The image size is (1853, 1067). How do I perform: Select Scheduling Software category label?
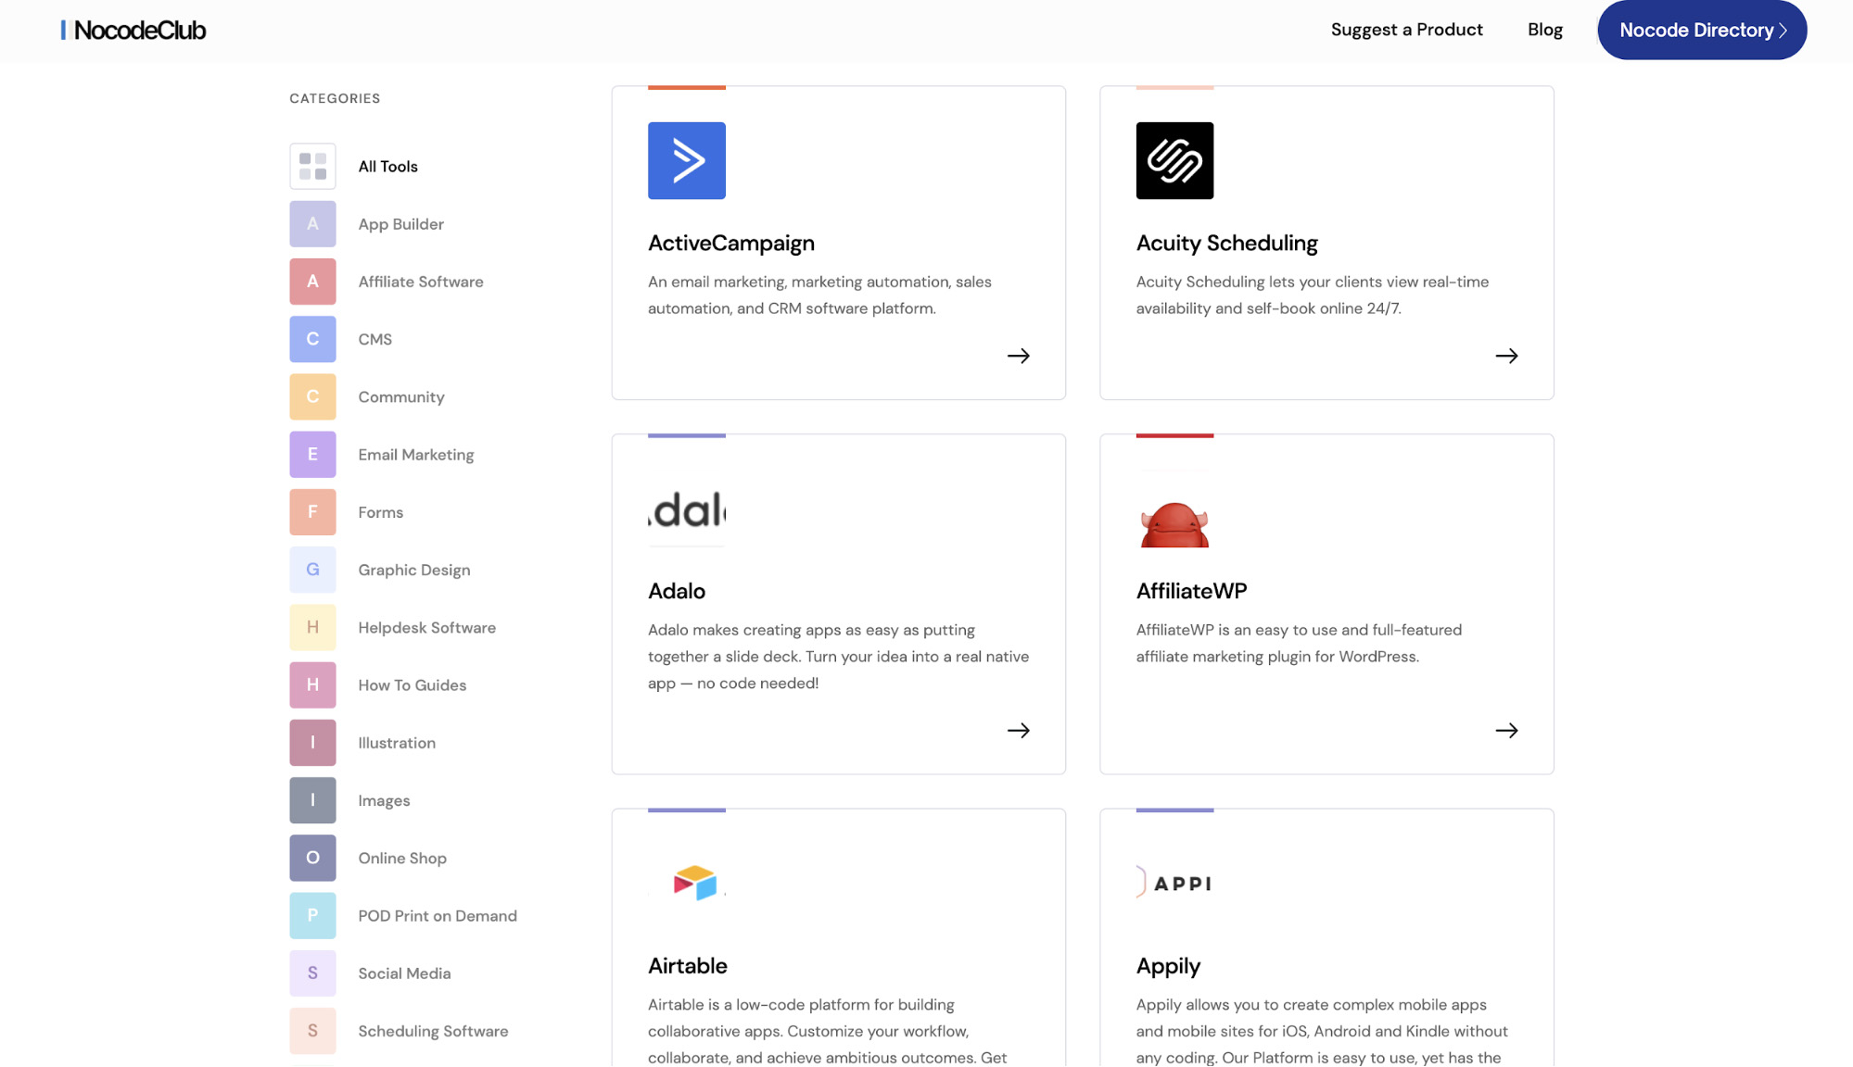(x=433, y=1031)
